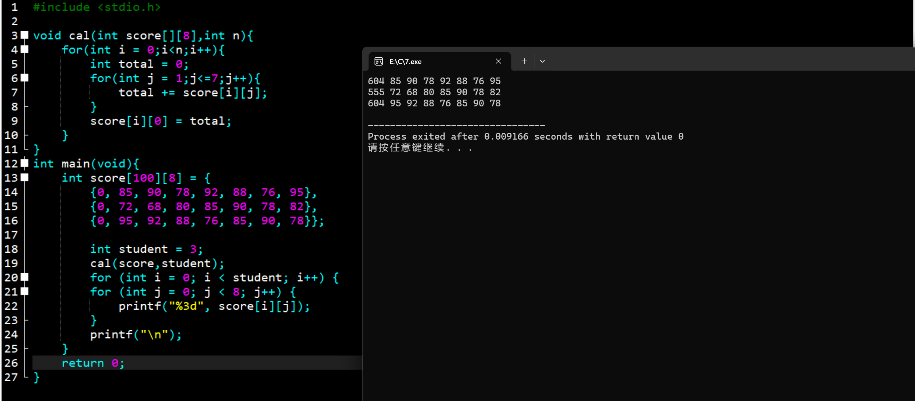Screen dimensions: 915x401
Task: Add a new terminal tab with plus button
Action: 524,61
